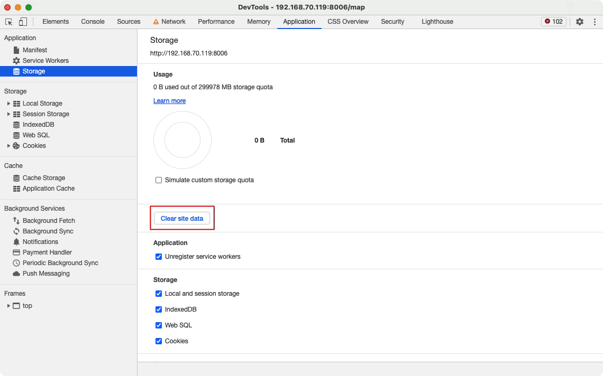Uncheck the IndexedDB checkbox
Viewport: 603px width, 376px height.
(159, 309)
